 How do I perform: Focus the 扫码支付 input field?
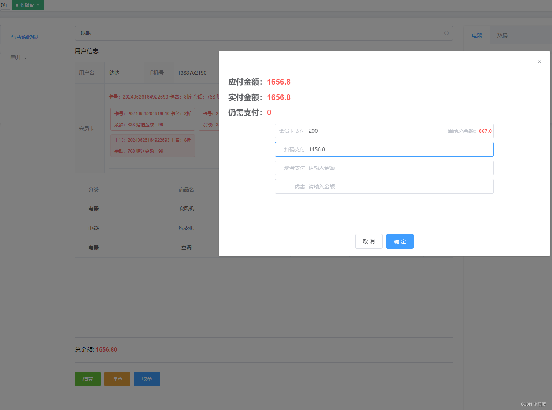(x=384, y=149)
